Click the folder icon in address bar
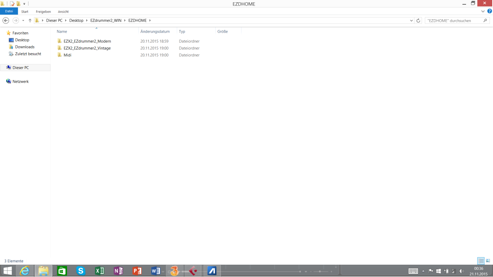Image resolution: width=493 pixels, height=277 pixels. [37, 20]
